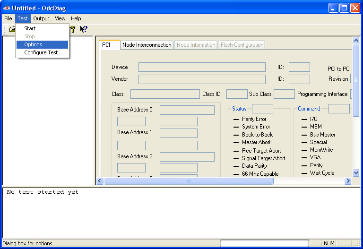Screen dimensions: 363x249
Task: Maximize the OdcDiag window
Action: click(x=344, y=8)
